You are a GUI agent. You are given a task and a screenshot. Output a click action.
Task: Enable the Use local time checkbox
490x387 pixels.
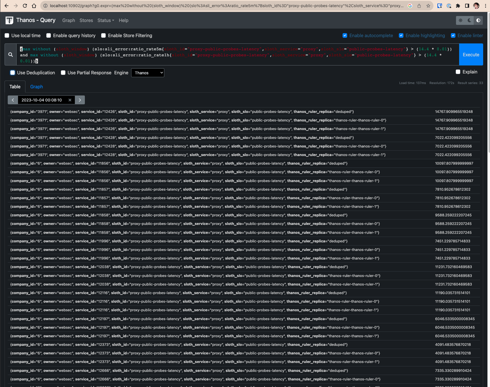point(7,35)
